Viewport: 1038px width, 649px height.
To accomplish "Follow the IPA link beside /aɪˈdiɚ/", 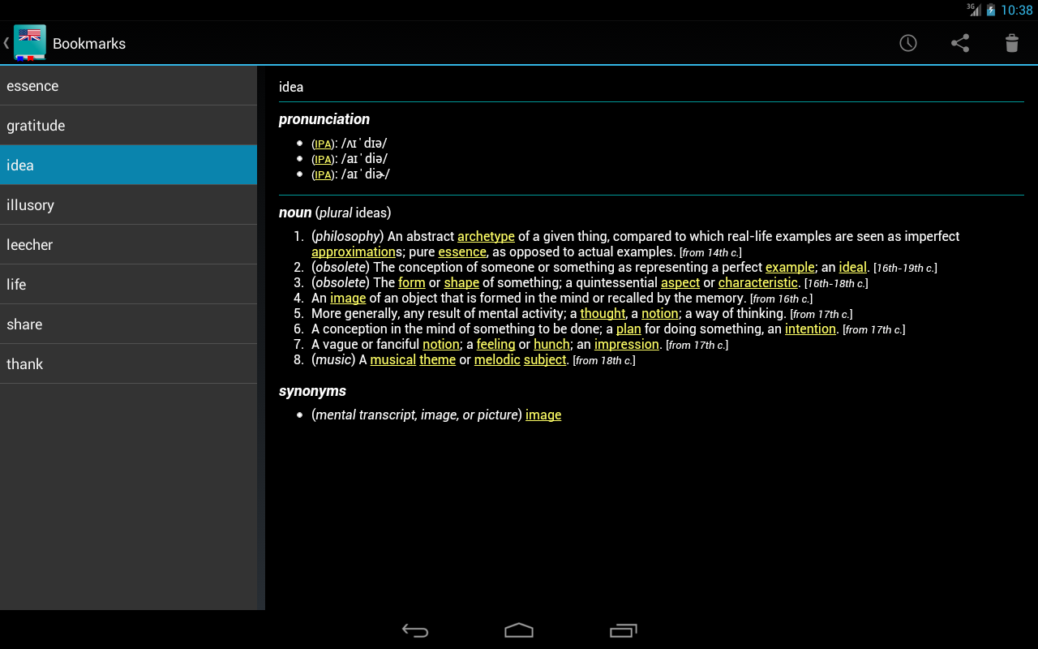I will point(323,175).
